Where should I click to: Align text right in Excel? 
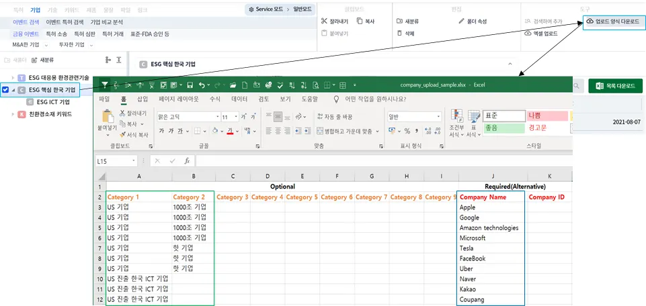point(288,132)
